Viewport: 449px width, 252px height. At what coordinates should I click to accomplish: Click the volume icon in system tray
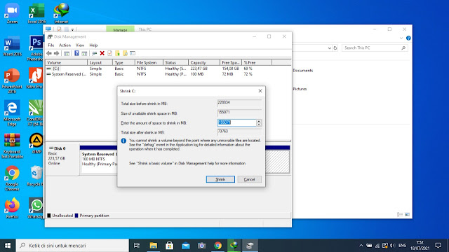[393, 246]
